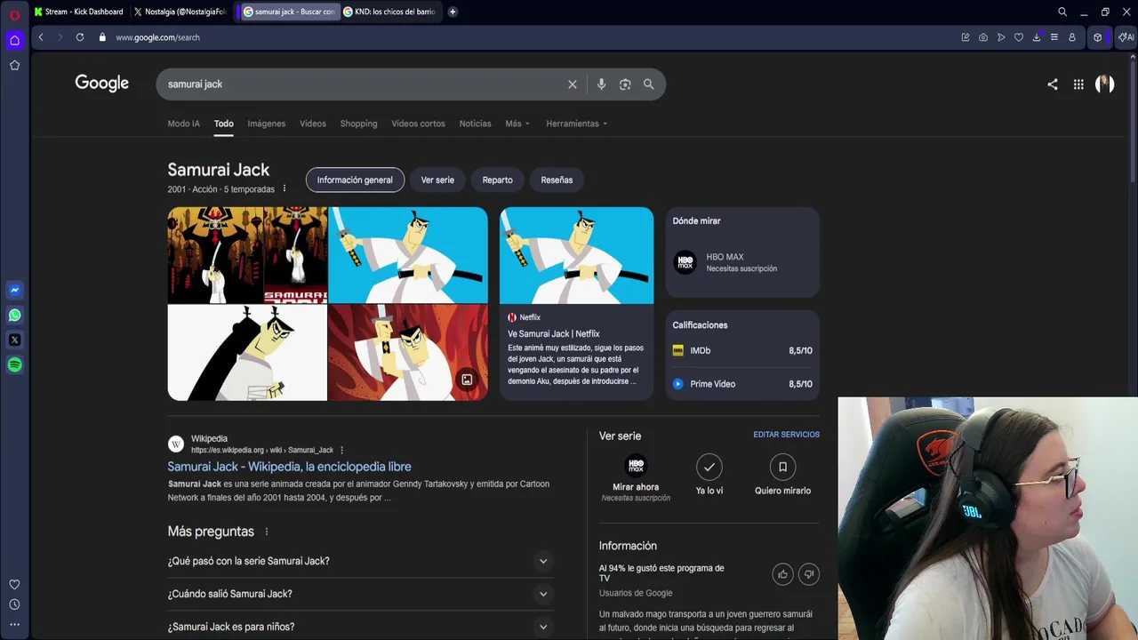Viewport: 1138px width, 640px height.
Task: Click the Información general chip
Action: [355, 180]
